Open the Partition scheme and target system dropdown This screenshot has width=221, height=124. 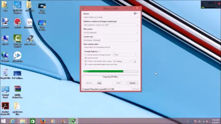tap(110, 25)
